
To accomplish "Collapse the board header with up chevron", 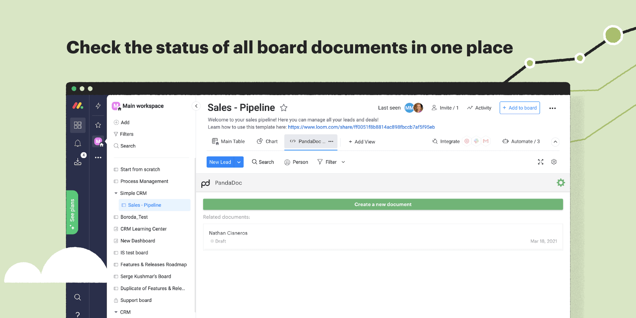I will coord(555,142).
